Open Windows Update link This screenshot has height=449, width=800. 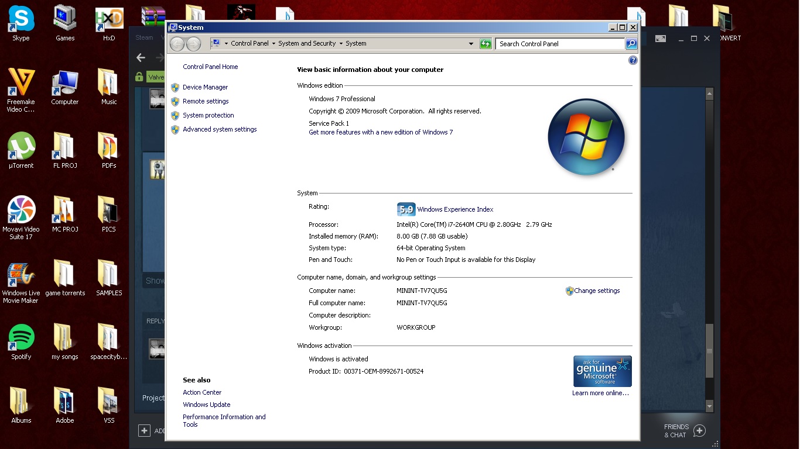pos(206,405)
